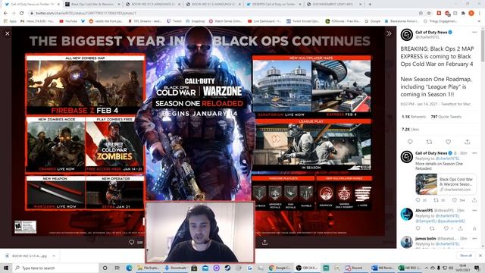Open more options on AhranFPS reply
This screenshot has height=273, width=485.
tap(474, 211)
